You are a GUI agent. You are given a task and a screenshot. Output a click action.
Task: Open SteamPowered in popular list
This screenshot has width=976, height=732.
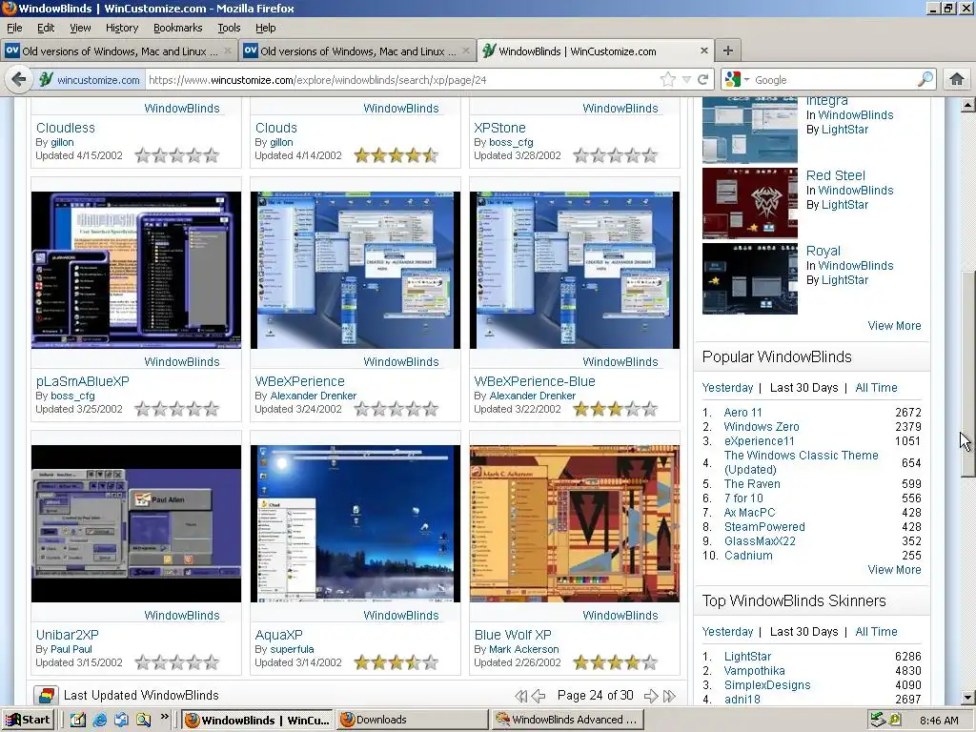pyautogui.click(x=764, y=526)
